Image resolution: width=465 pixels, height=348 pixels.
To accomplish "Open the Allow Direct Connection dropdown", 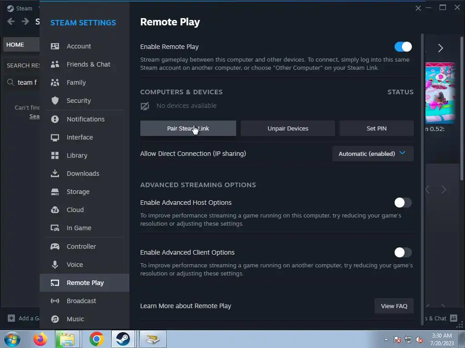I will [x=373, y=154].
